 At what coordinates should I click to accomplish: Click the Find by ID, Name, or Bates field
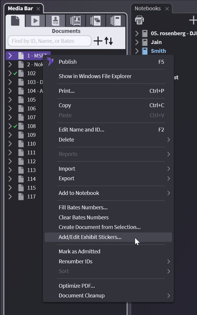point(49,41)
